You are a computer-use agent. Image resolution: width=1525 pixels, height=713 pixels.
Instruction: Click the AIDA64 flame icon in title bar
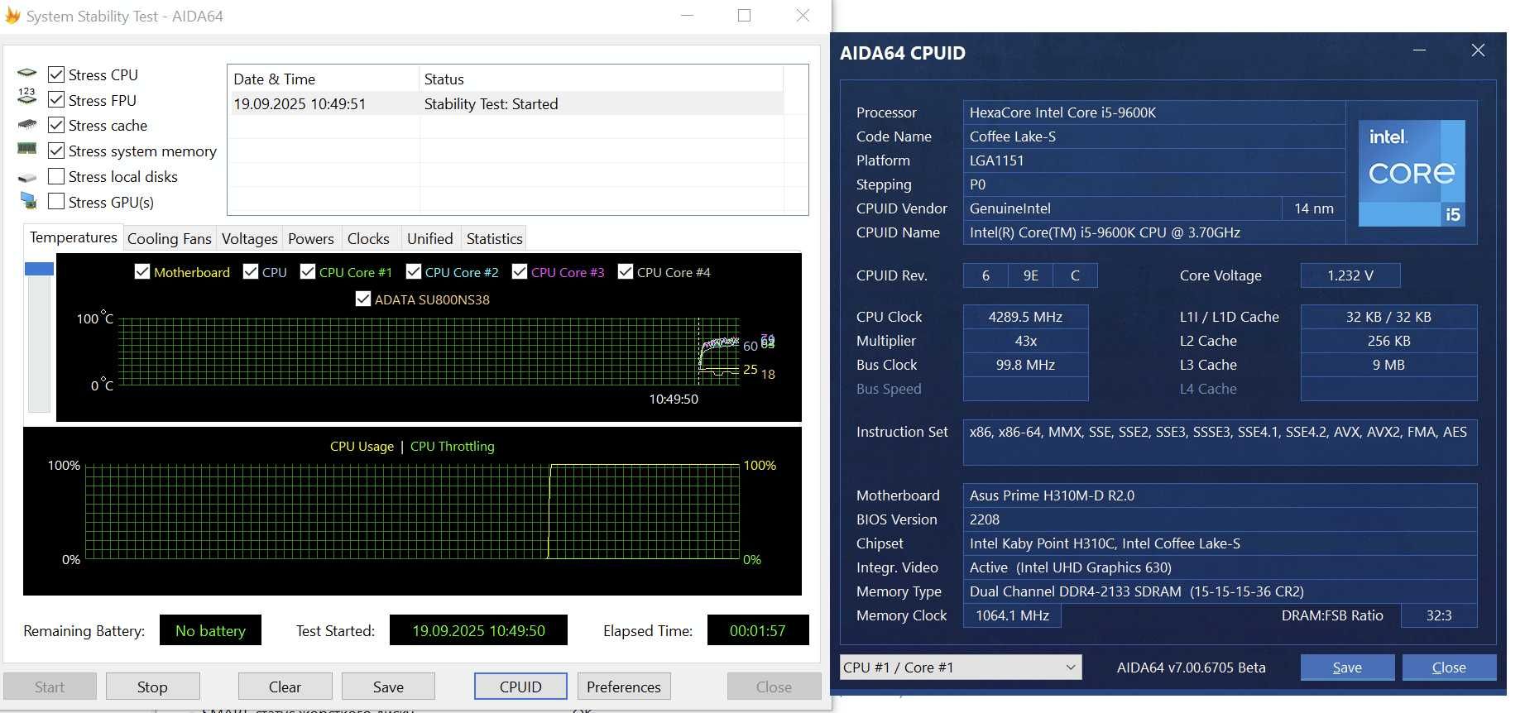(x=12, y=16)
